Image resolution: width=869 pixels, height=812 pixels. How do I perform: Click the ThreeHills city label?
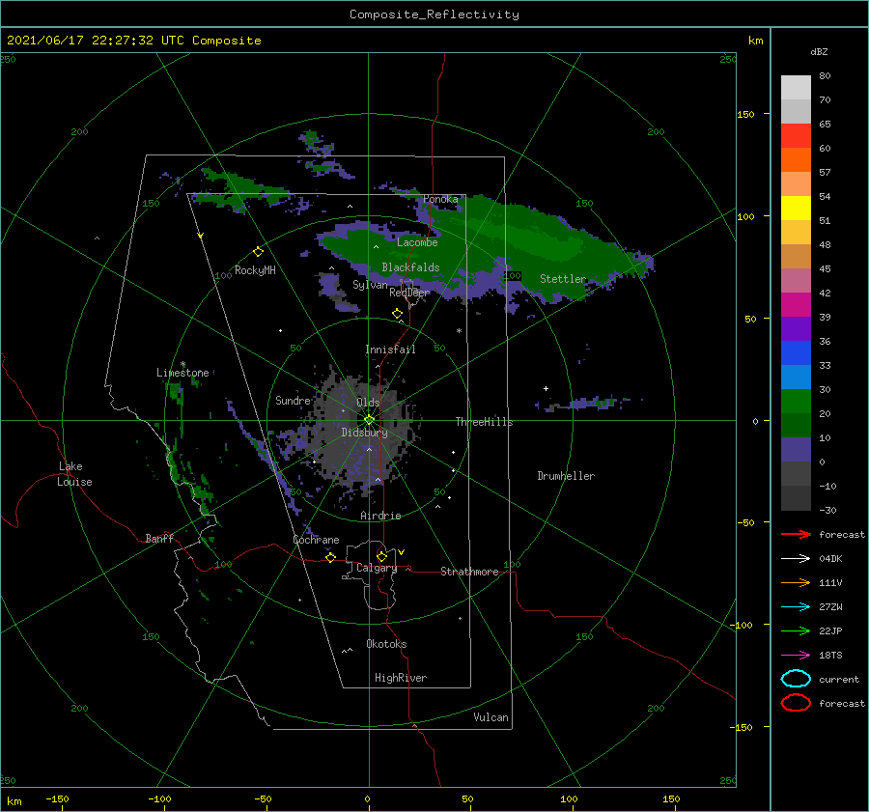[x=484, y=422]
